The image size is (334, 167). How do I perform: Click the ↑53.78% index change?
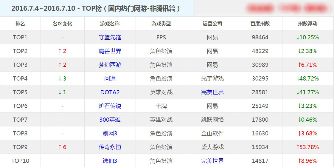pos(308,147)
